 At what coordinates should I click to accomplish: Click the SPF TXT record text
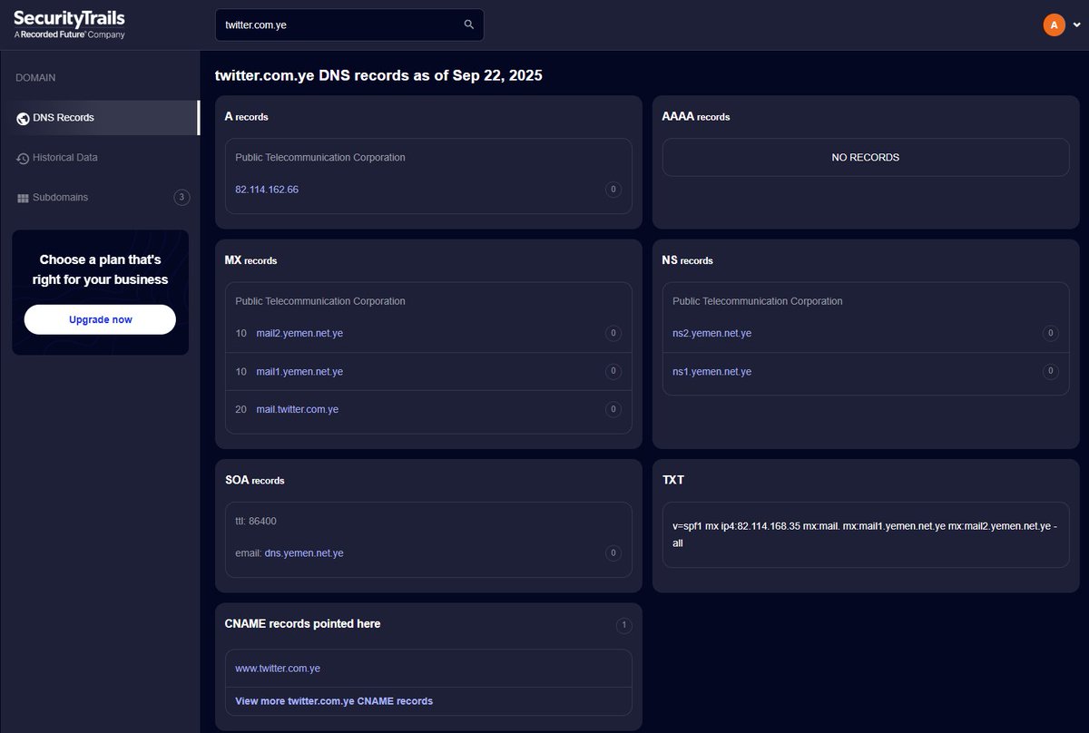865,534
